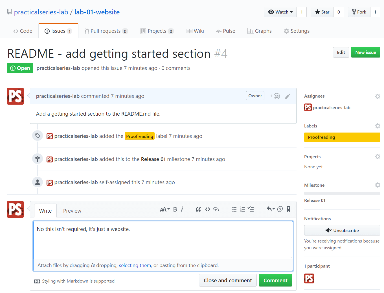
Task: Create a New issue
Action: pos(365,52)
